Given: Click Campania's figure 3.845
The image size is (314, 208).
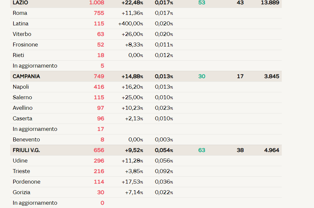Looking at the screenshot, I should [272, 76].
